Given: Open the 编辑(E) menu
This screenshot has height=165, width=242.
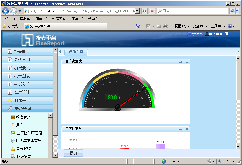Looking at the screenshot, I should pyautogui.click(x=25, y=19).
